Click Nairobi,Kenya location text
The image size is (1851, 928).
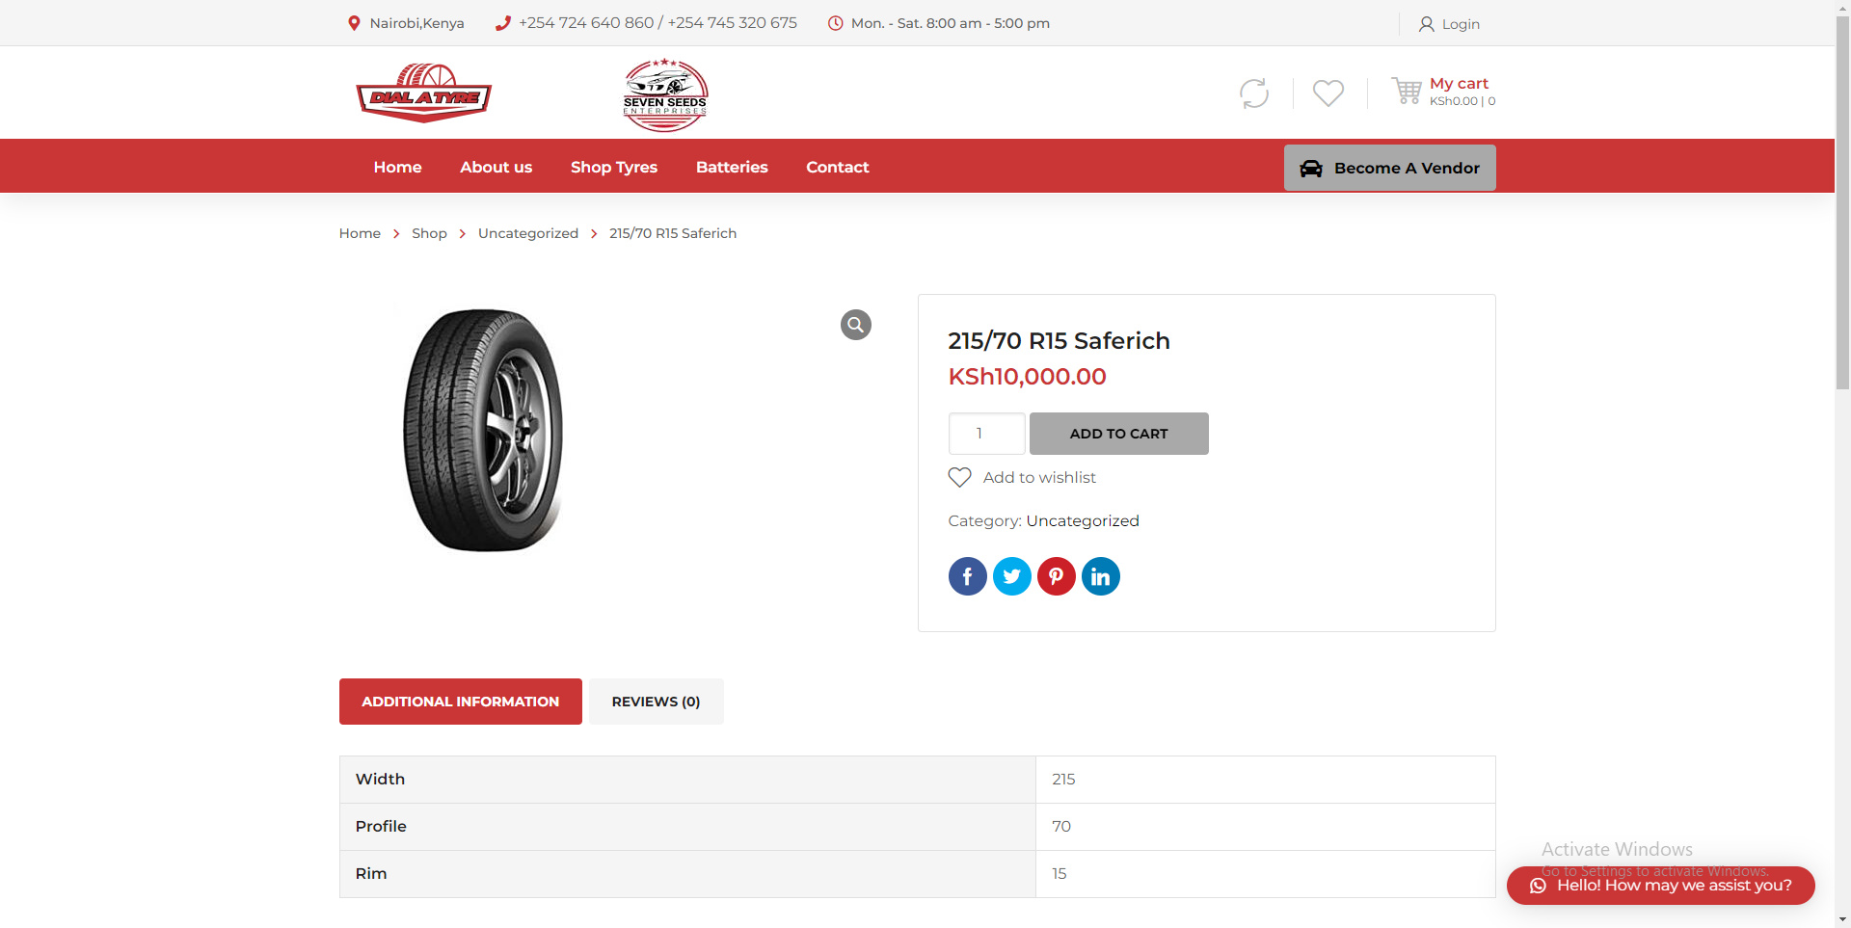[417, 23]
